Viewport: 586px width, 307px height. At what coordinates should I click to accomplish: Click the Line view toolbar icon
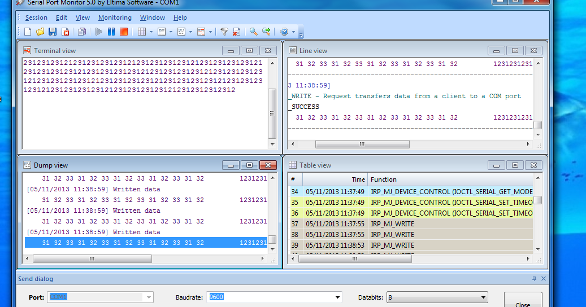point(162,32)
